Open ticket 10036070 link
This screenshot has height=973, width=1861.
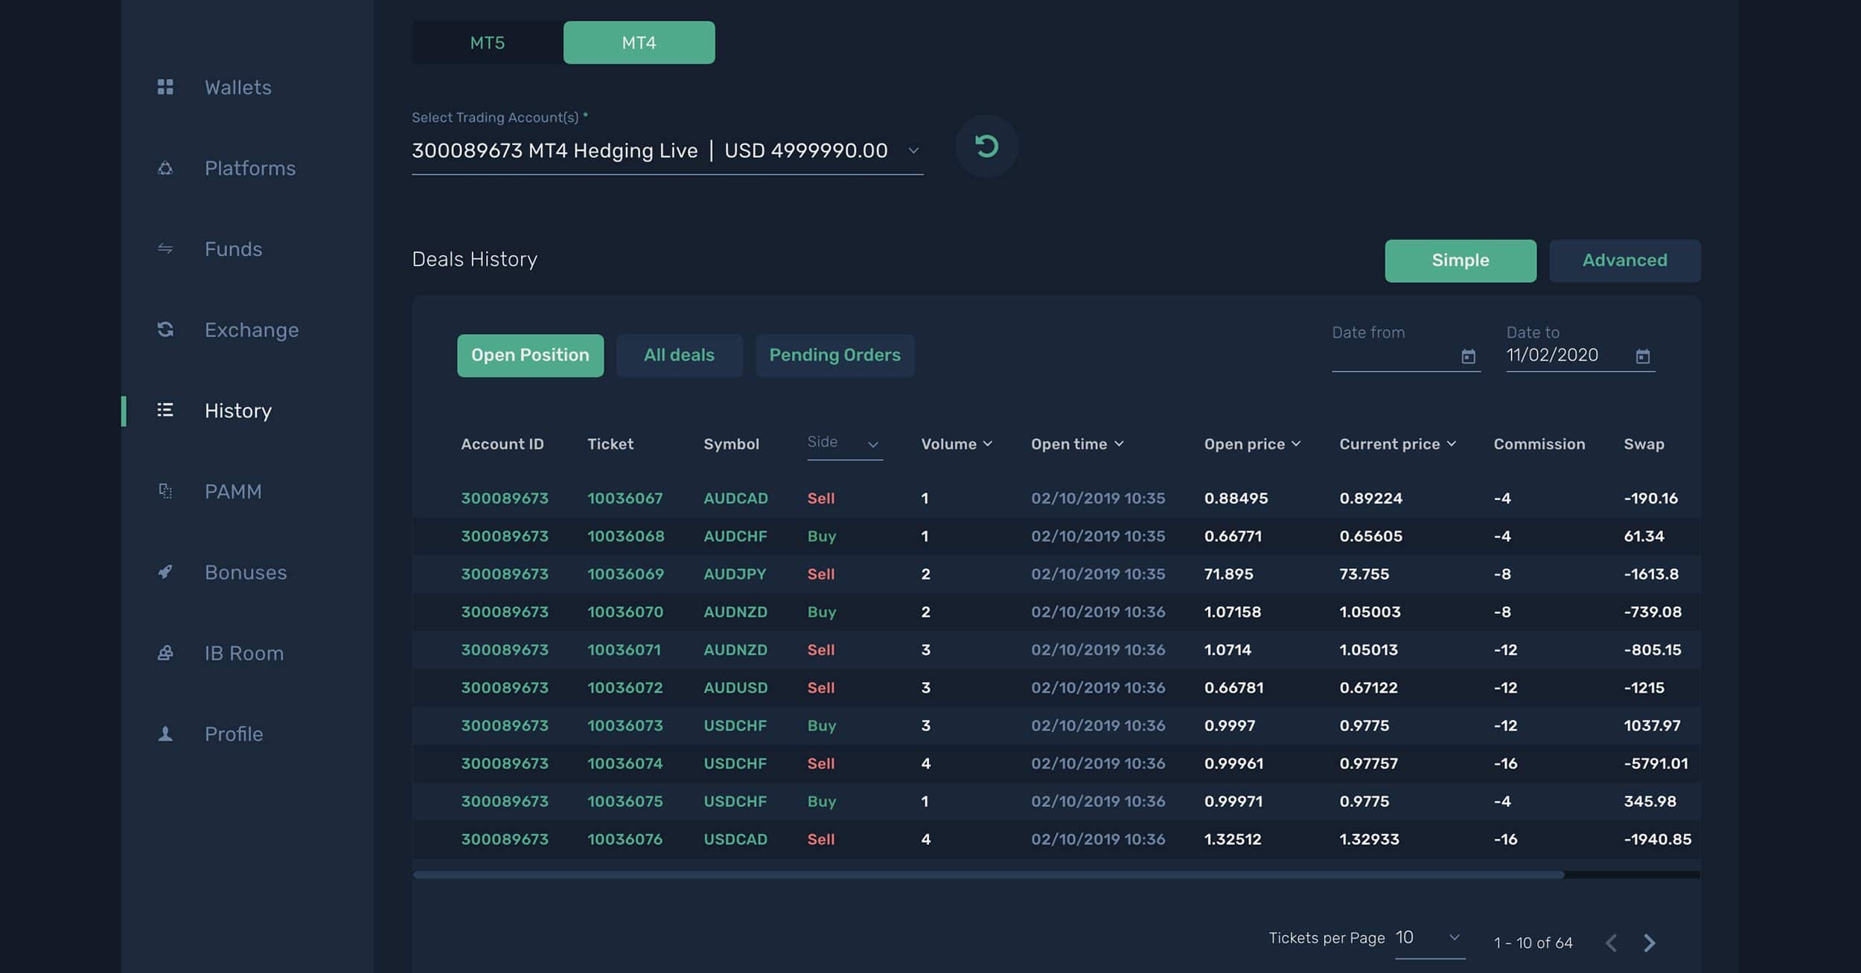(x=625, y=611)
